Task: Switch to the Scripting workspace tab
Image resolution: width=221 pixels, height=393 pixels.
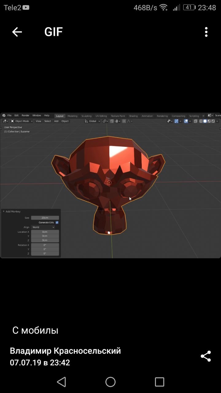Action: point(194,116)
